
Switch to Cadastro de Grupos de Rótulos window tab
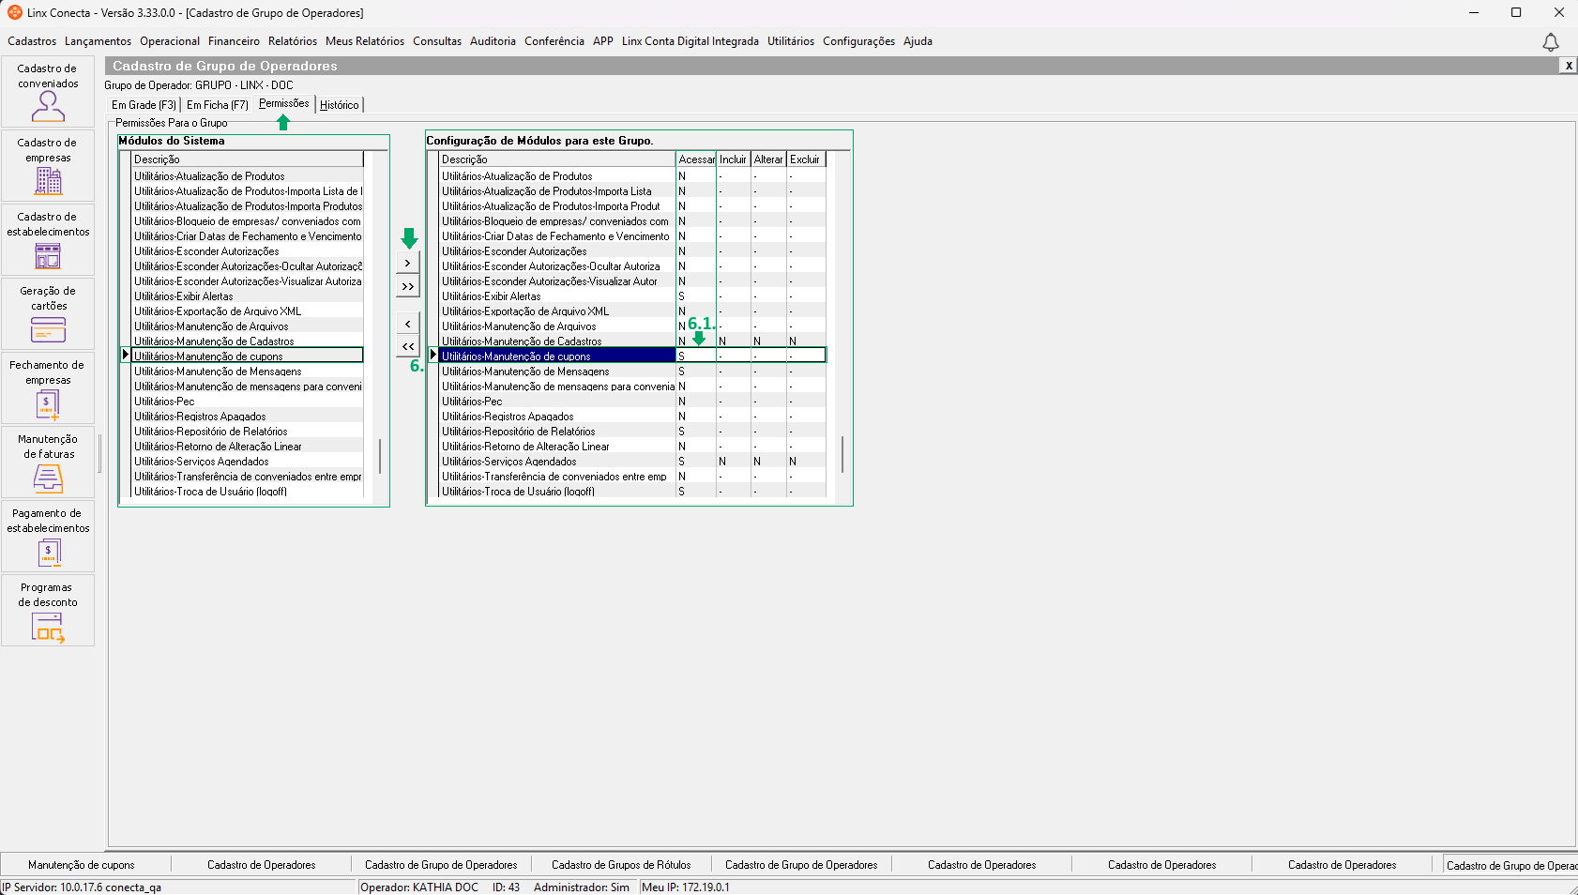point(621,865)
